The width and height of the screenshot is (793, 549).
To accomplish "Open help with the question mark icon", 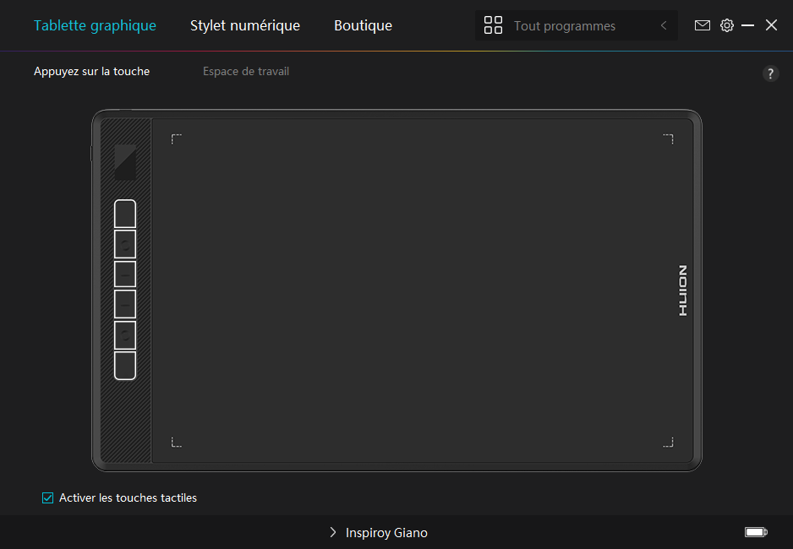I will tap(770, 73).
